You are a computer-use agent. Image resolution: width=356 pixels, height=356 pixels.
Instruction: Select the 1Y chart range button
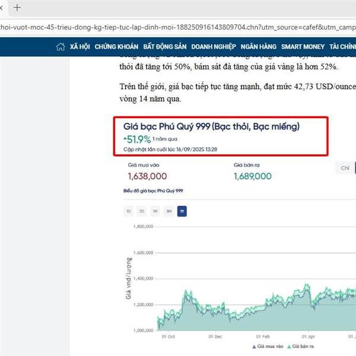click(x=182, y=211)
